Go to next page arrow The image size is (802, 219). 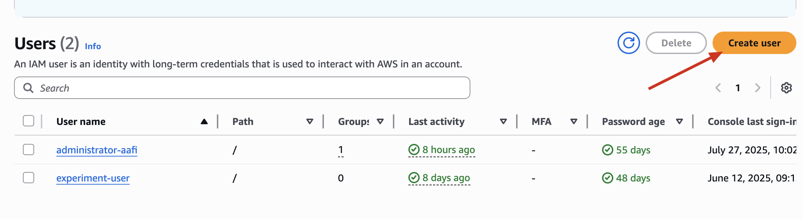pyautogui.click(x=758, y=88)
